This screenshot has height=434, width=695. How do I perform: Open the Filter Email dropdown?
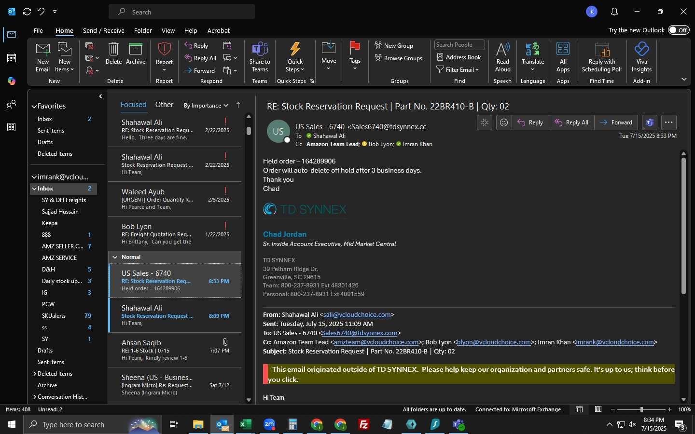click(458, 70)
